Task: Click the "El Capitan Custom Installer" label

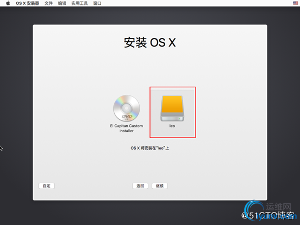Action: coord(127,128)
